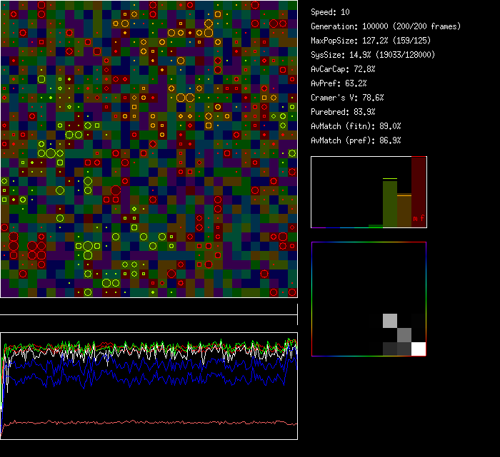The image size is (500, 457).
Task: Click the empty black strip above the time plot
Action: click(x=149, y=307)
